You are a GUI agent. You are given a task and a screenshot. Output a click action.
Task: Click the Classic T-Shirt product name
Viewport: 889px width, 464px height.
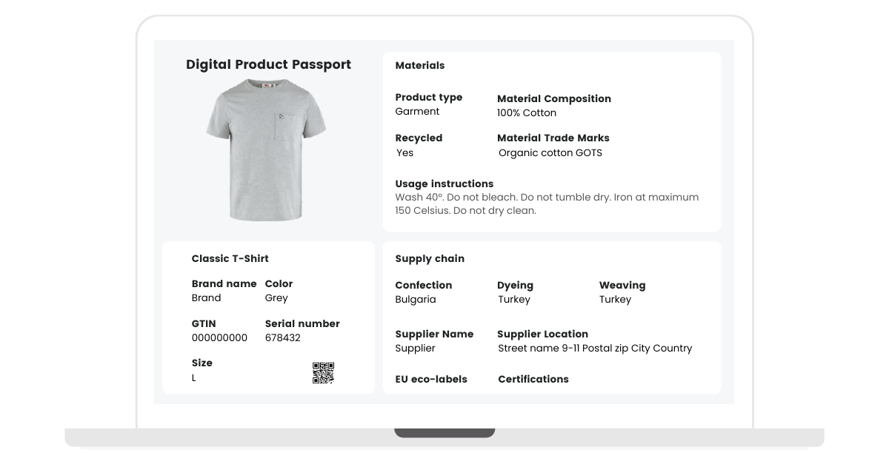click(x=230, y=259)
